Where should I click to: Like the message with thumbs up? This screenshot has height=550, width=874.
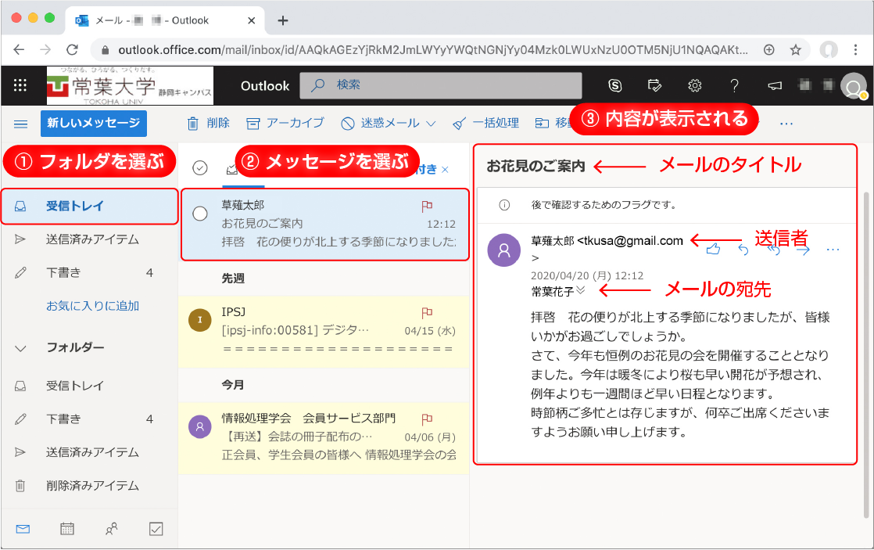pos(713,250)
